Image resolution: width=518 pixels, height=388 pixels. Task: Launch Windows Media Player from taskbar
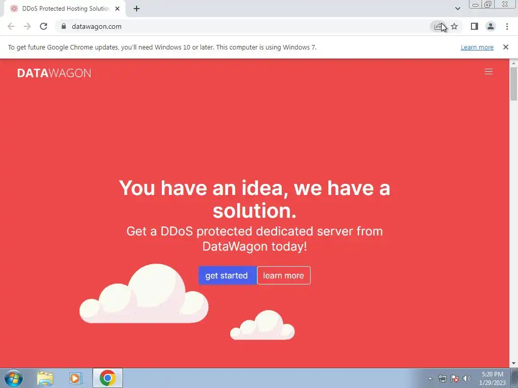75,378
